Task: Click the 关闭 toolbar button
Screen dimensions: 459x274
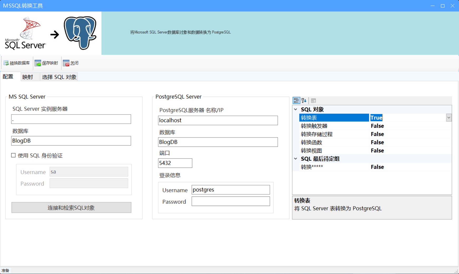Action: tap(71, 63)
